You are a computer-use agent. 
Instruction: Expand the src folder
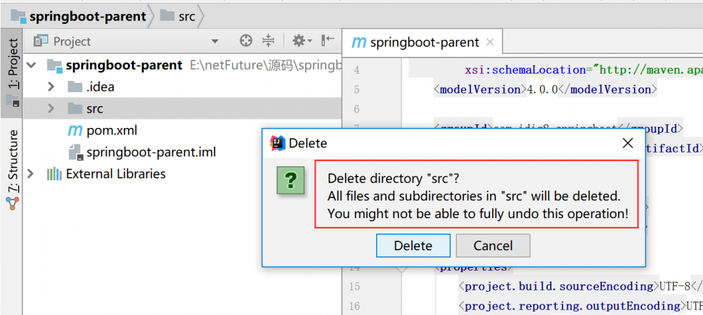click(x=51, y=108)
